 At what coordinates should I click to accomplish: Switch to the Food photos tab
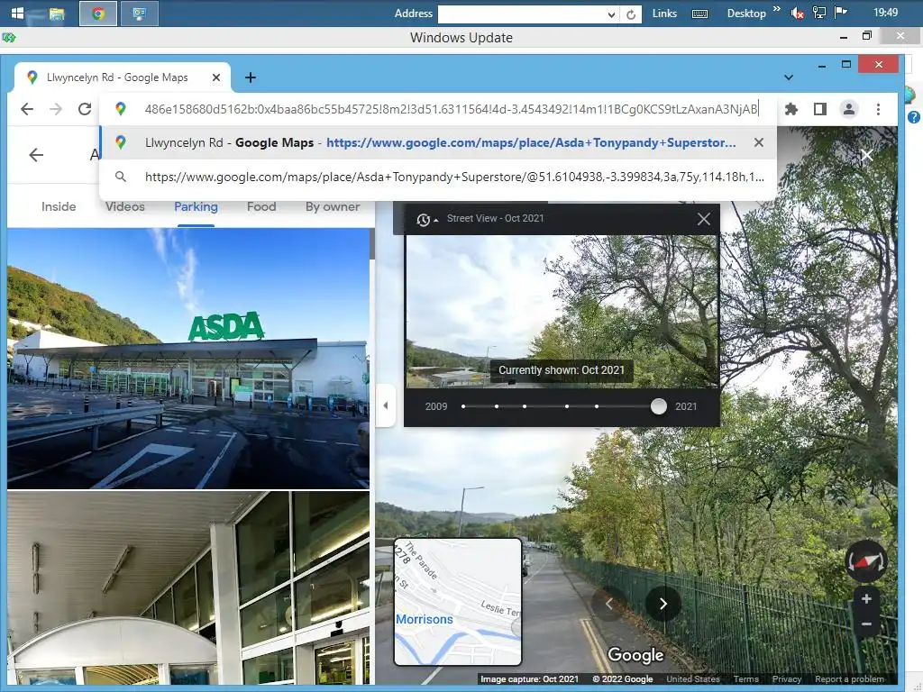click(x=261, y=206)
